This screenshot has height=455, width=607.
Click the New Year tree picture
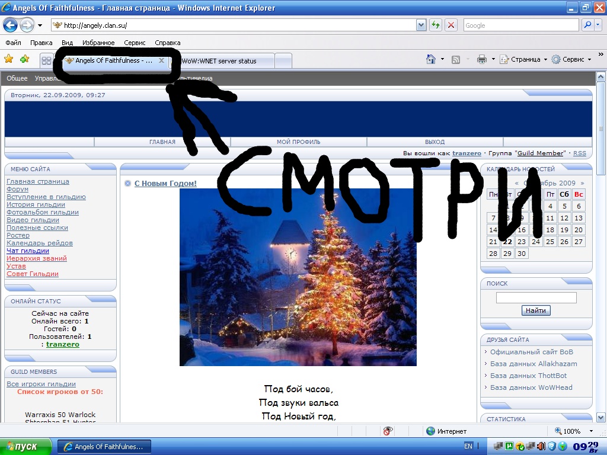click(x=298, y=277)
